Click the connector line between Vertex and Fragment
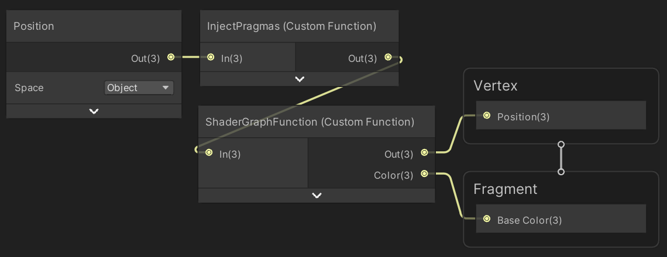 (x=561, y=158)
